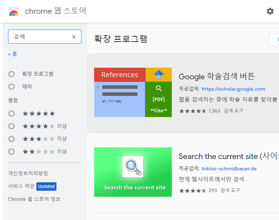
Task: Click the partially visible button beside 확장 프로그램 heading
Action: tap(274, 39)
